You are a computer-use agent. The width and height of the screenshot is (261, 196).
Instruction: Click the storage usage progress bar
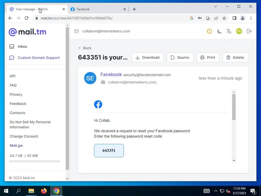click(x=35, y=161)
